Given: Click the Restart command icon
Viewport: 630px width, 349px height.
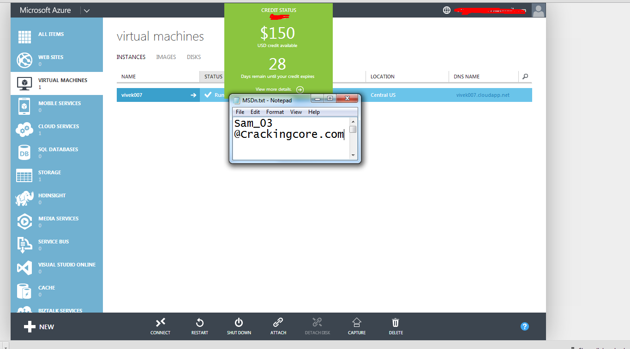Looking at the screenshot, I should (200, 322).
